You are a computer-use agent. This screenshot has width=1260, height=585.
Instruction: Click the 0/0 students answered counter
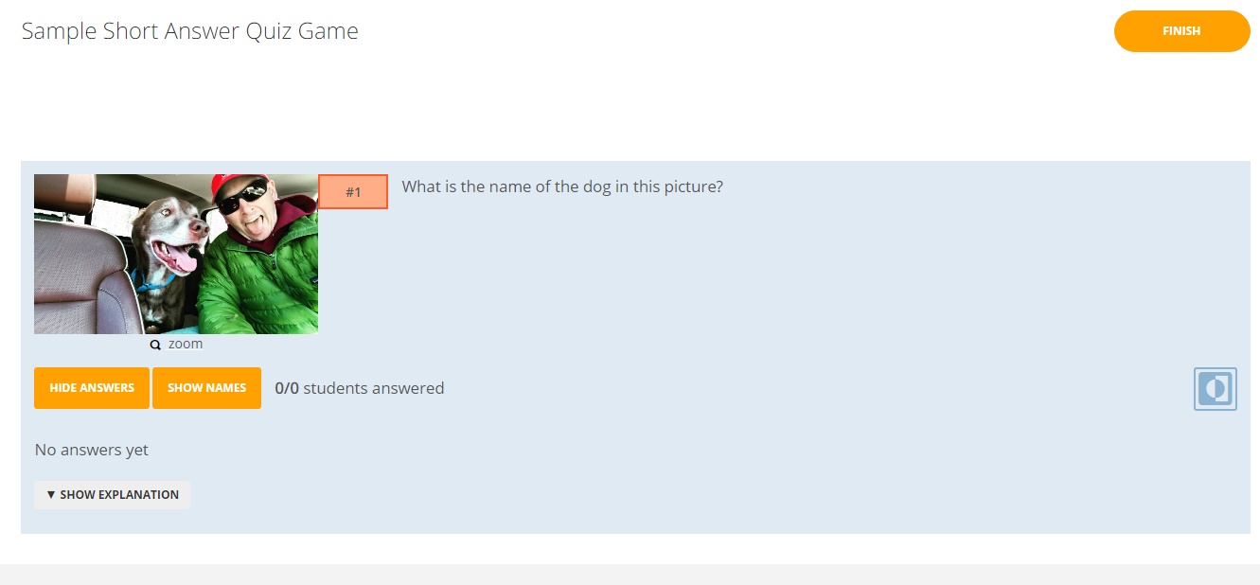point(360,388)
